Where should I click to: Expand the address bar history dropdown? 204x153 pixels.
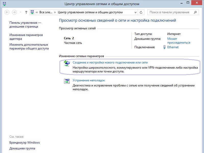[135, 12]
